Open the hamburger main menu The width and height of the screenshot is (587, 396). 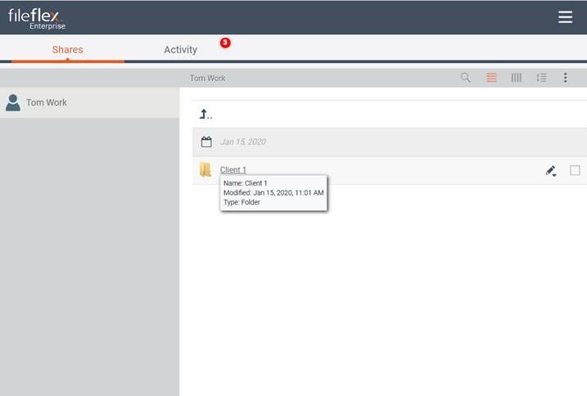565,17
